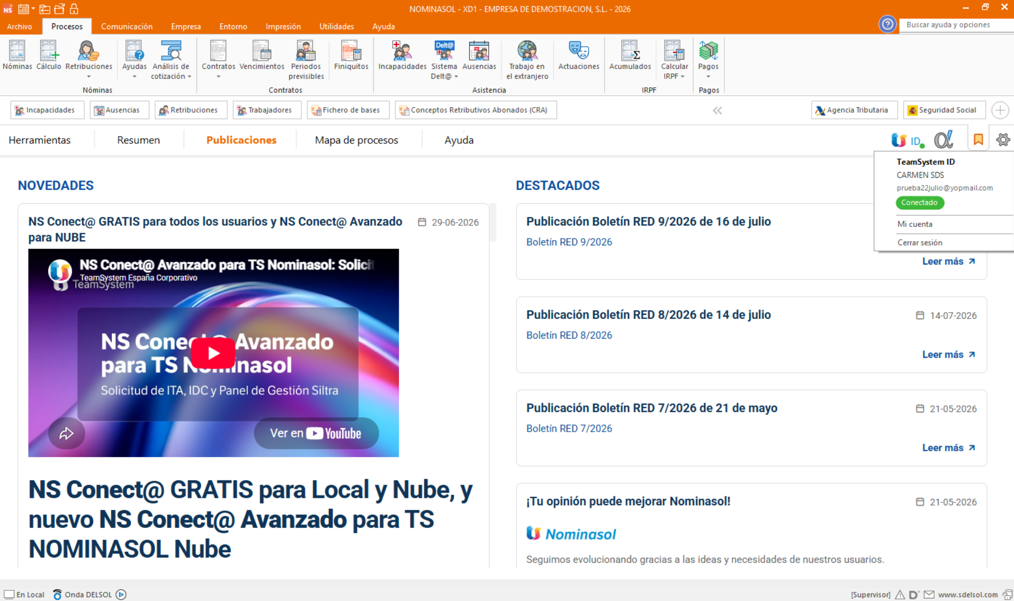Open the Acumulados IRPF tool
The height and width of the screenshot is (601, 1014).
click(x=630, y=56)
